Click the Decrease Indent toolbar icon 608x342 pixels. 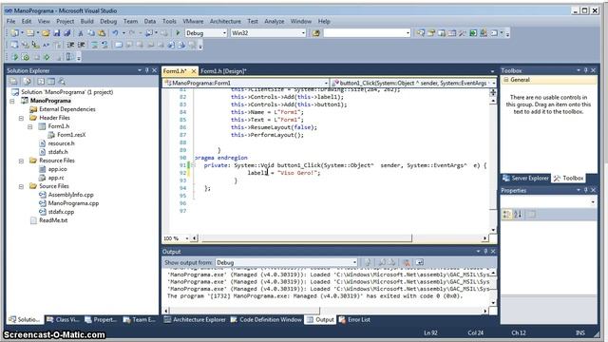[70, 45]
